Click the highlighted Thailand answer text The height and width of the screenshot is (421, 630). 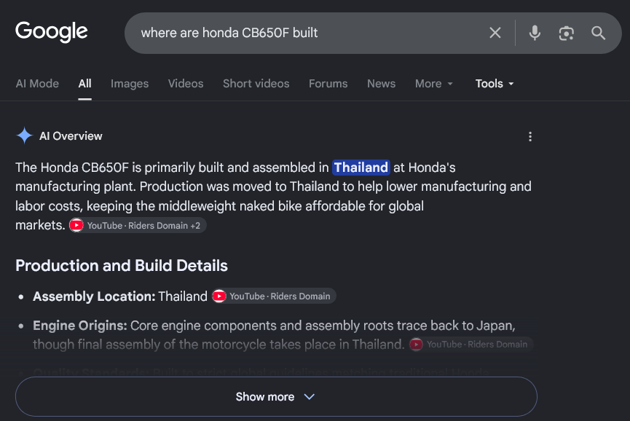tap(361, 168)
